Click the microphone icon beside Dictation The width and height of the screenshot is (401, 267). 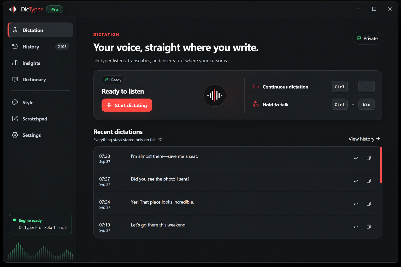pyautogui.click(x=15, y=30)
